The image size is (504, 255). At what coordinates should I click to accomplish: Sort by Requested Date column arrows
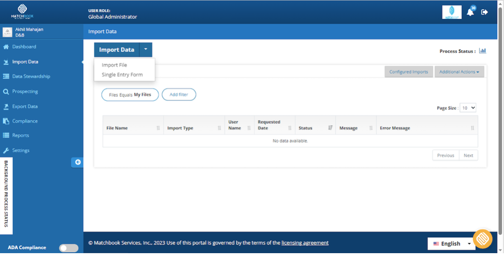[x=290, y=128]
